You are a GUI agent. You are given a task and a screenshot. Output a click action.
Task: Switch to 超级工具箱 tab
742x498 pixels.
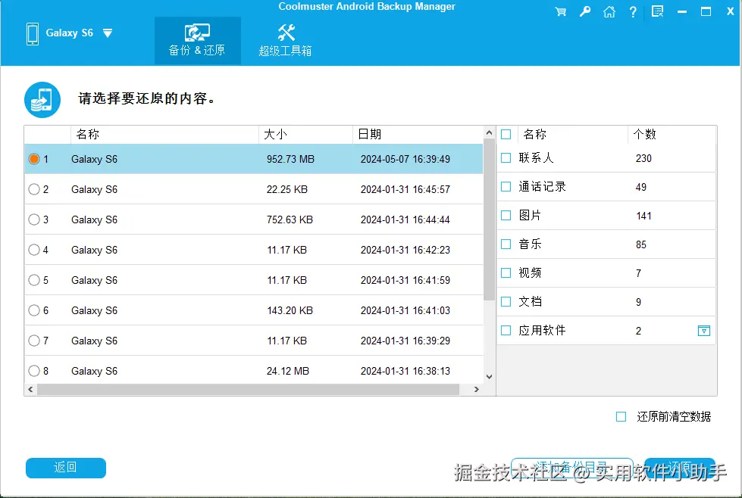(x=285, y=41)
